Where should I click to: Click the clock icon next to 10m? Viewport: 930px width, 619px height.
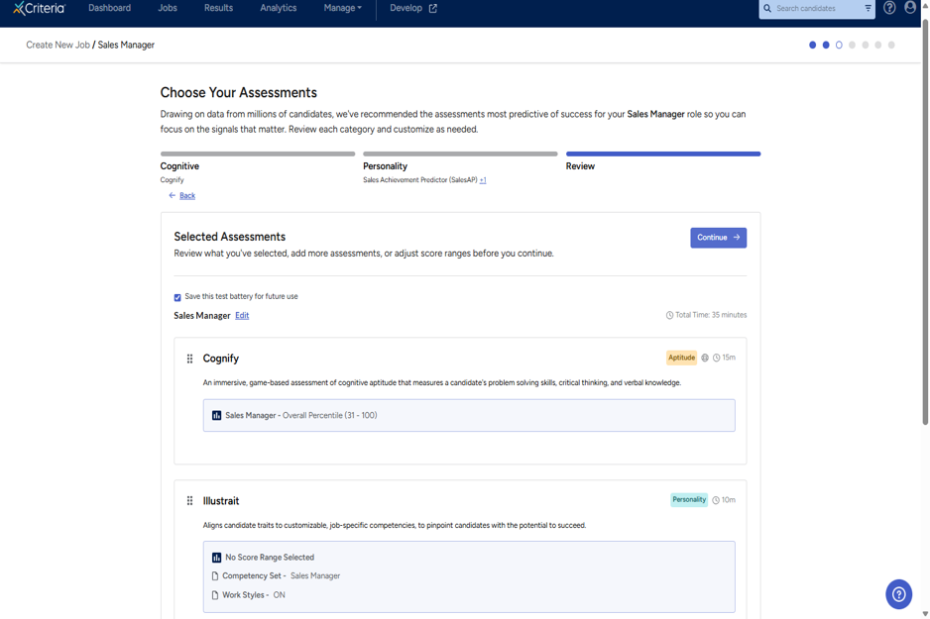point(716,500)
